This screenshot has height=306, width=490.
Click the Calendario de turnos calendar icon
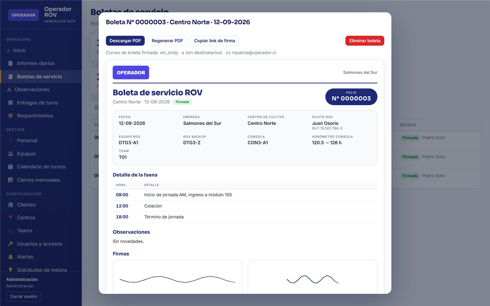point(10,167)
